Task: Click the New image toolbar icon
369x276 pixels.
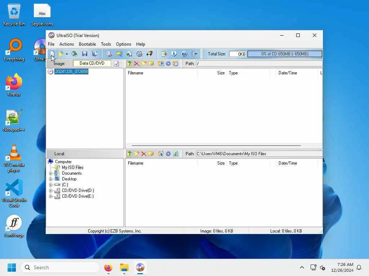Action: pos(52,54)
